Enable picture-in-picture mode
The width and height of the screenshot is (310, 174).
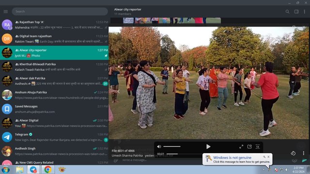click(249, 146)
